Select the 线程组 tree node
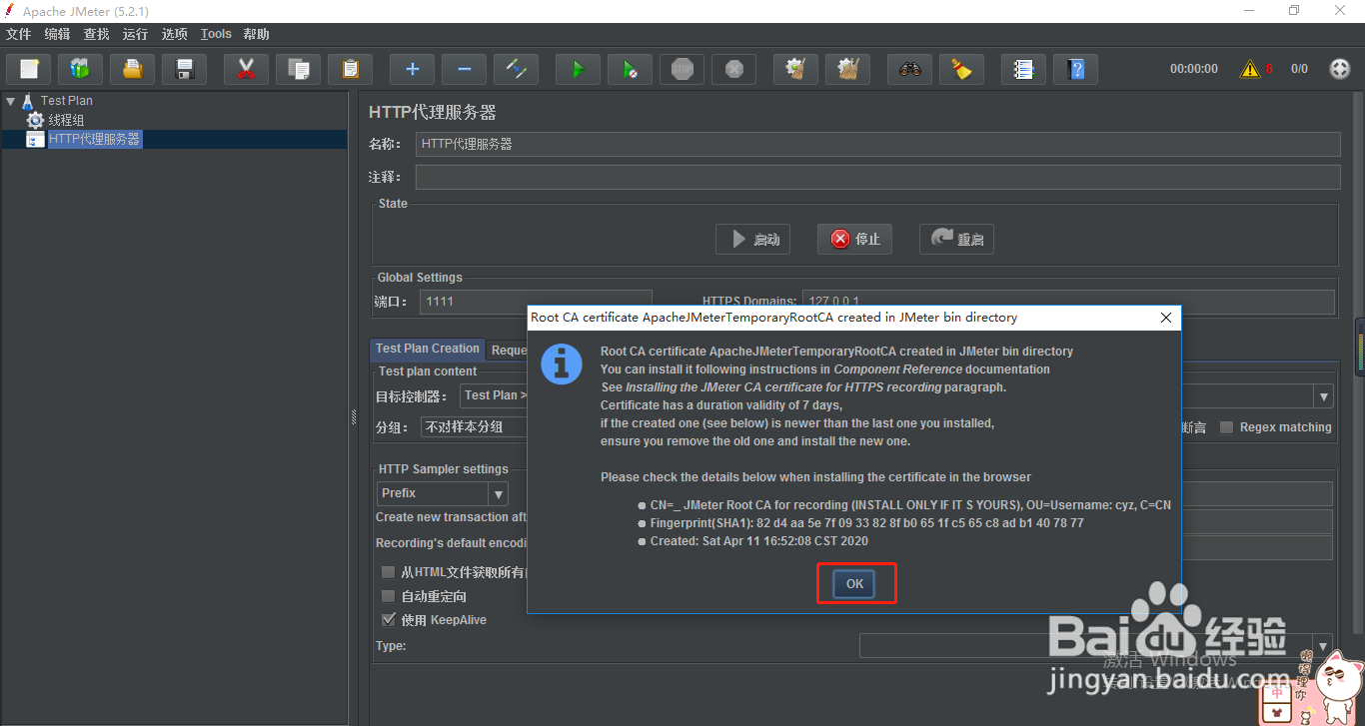Screen dimensions: 1365x726 66,120
